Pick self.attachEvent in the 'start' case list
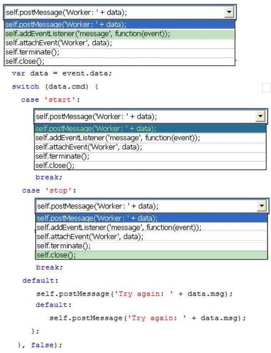The image size is (271, 353). [x=150, y=147]
